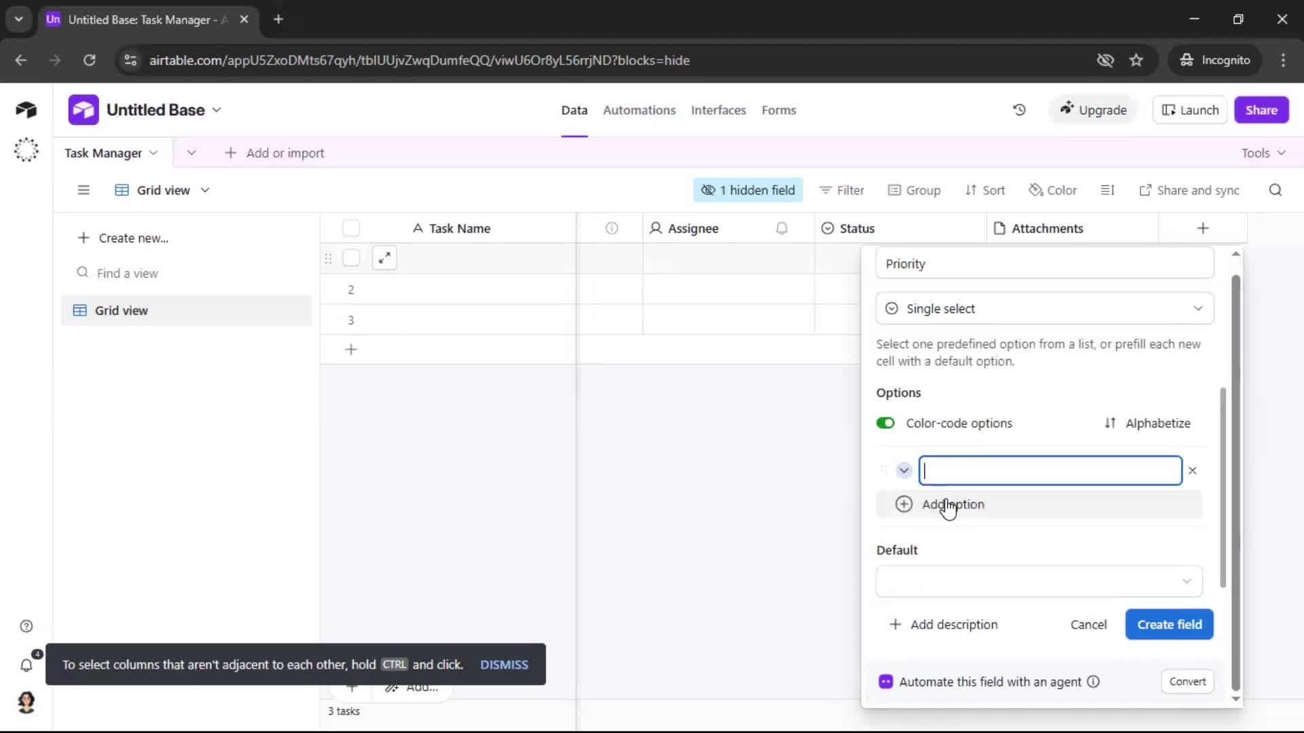Click Add description link

tap(943, 624)
